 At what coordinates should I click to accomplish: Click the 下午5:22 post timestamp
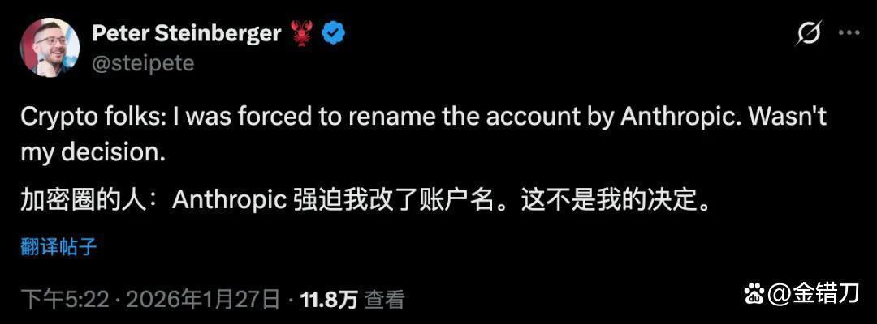(64, 301)
